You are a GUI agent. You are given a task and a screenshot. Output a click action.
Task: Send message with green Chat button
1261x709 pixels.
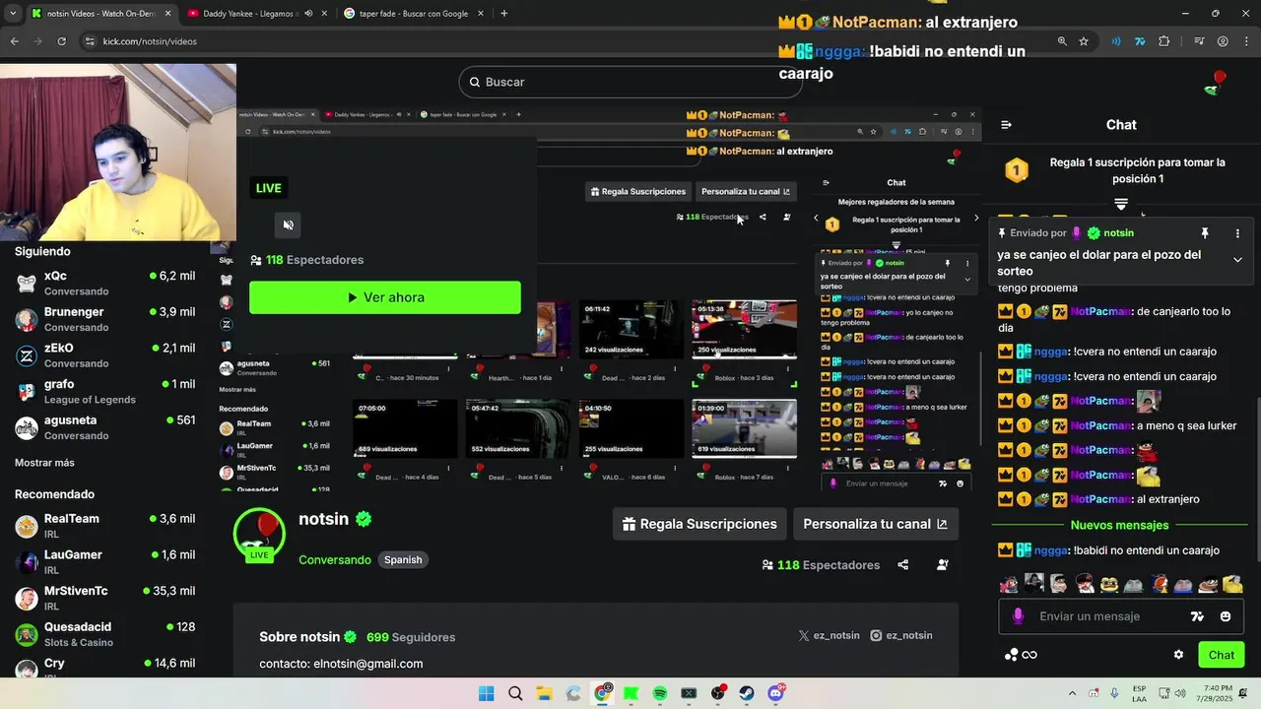coord(1221,655)
